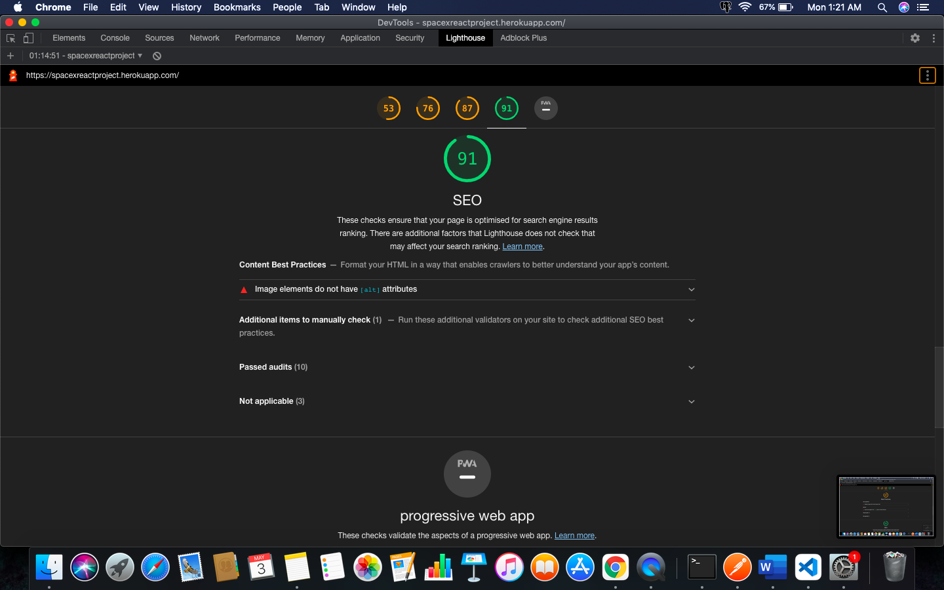Click the report vertical scrollbar
This screenshot has width=944, height=590.
pyautogui.click(x=939, y=387)
